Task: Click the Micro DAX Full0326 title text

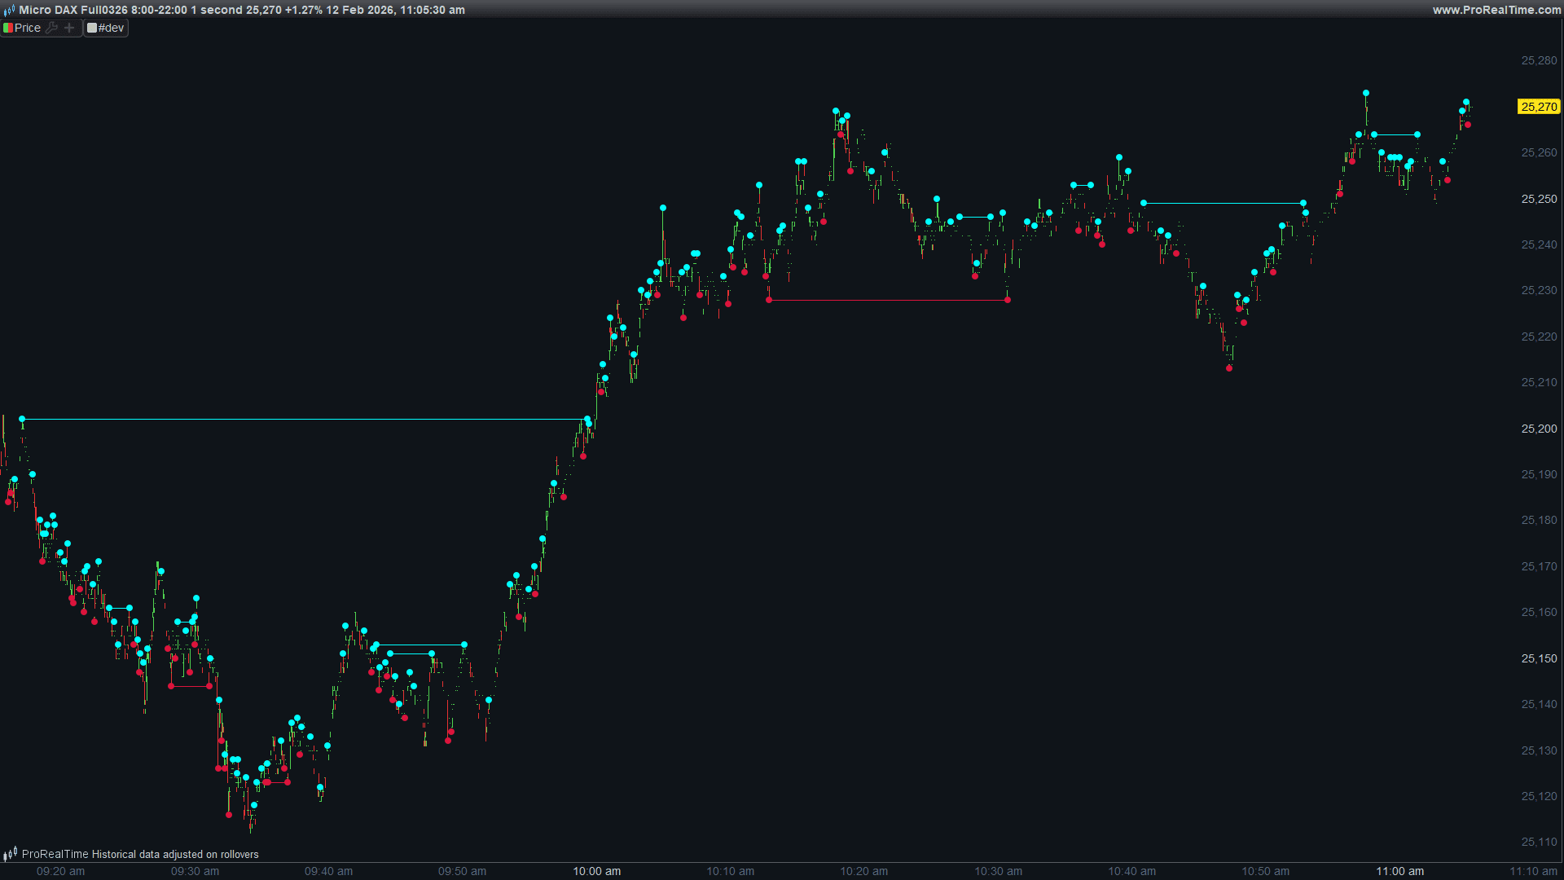Action: (73, 10)
